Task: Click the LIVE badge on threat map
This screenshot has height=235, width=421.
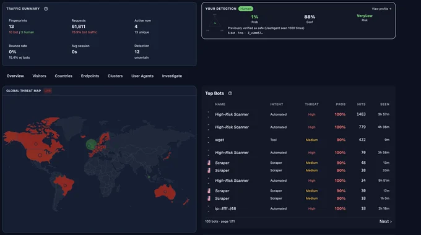Action: click(x=48, y=91)
